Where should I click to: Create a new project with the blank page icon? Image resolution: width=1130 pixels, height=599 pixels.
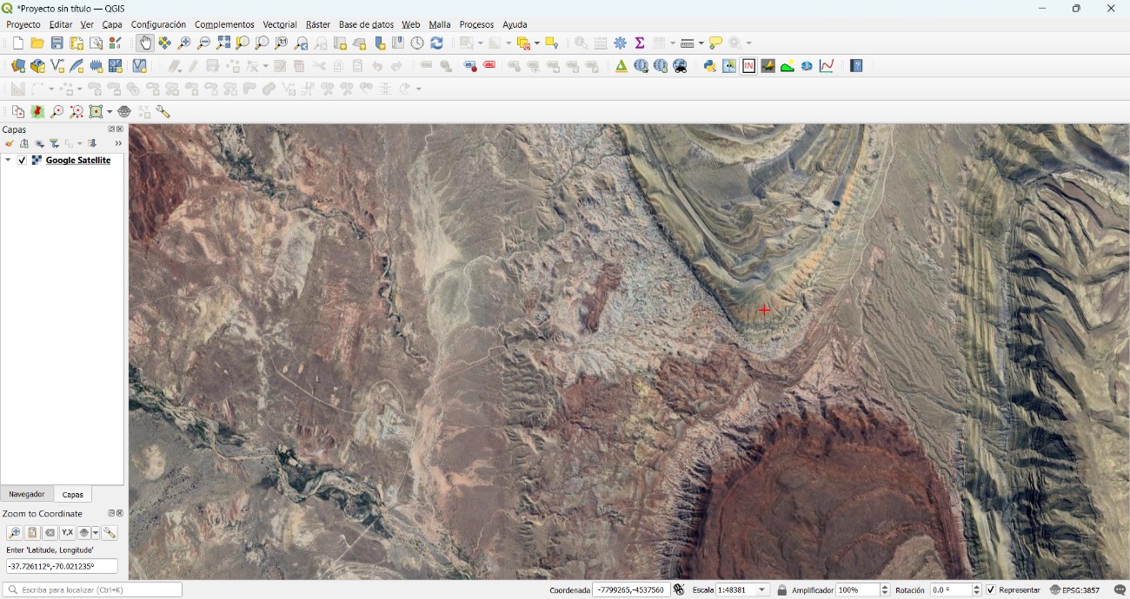[x=18, y=43]
